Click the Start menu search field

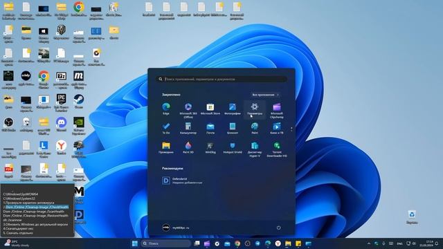[221, 79]
